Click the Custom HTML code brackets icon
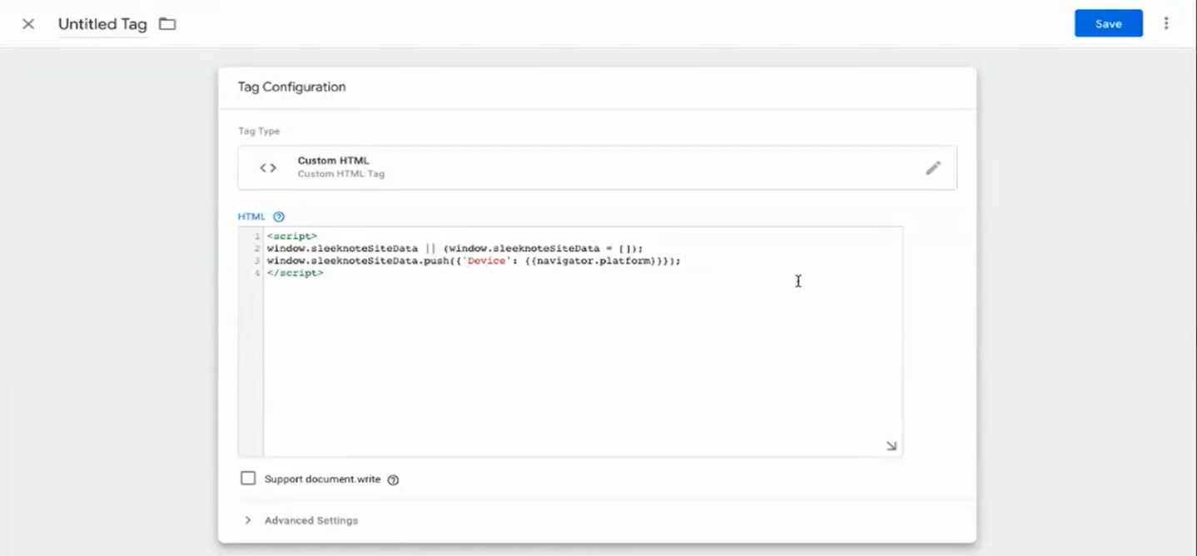This screenshot has height=556, width=1197. click(x=268, y=168)
